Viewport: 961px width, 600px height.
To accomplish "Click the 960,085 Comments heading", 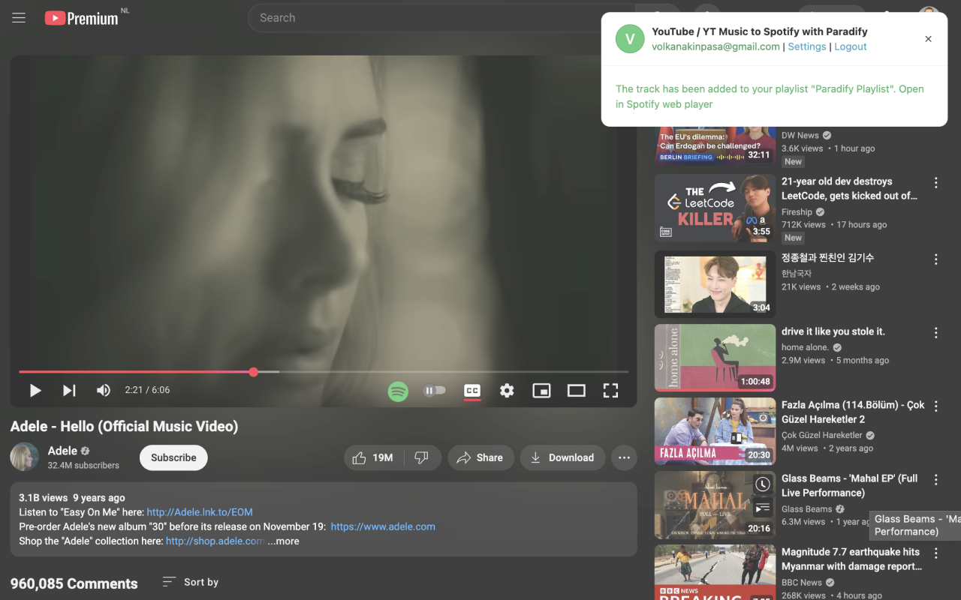I will click(74, 583).
